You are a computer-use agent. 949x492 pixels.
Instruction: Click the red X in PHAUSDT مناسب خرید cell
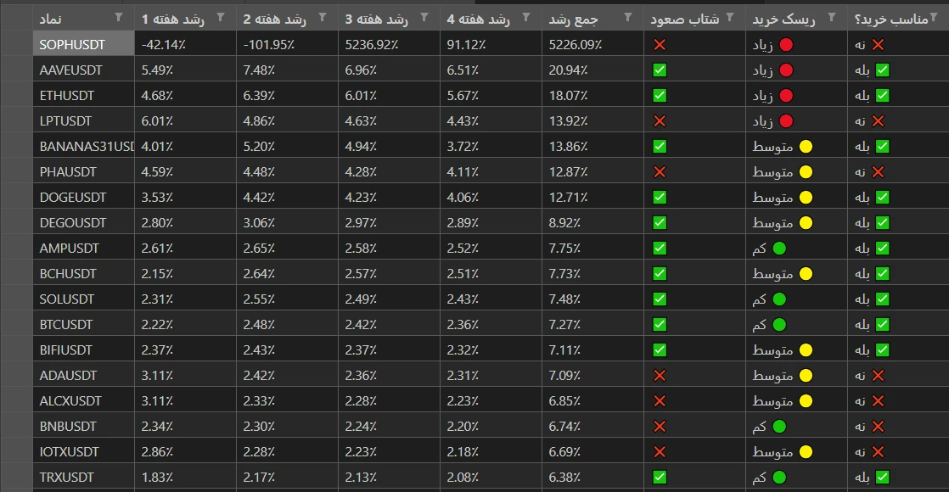click(x=878, y=172)
